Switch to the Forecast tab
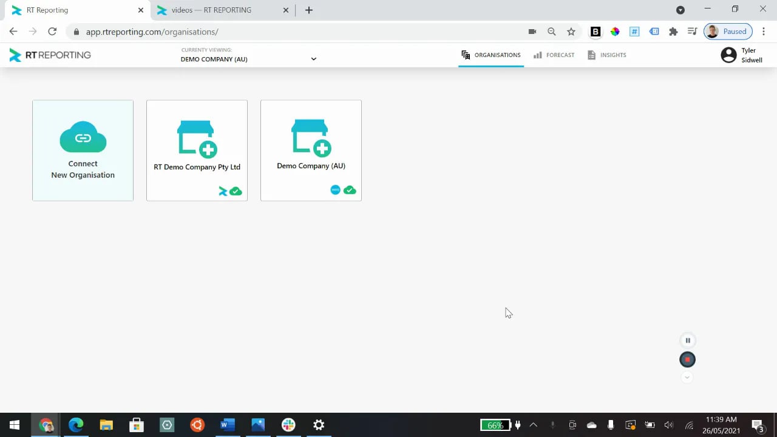The image size is (777, 437). coord(554,55)
